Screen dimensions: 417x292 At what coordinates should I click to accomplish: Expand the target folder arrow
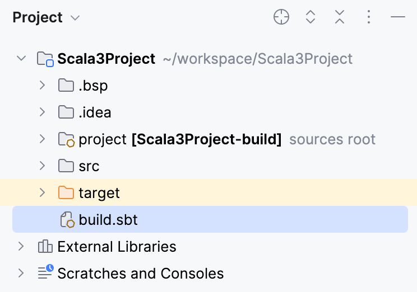pyautogui.click(x=42, y=192)
